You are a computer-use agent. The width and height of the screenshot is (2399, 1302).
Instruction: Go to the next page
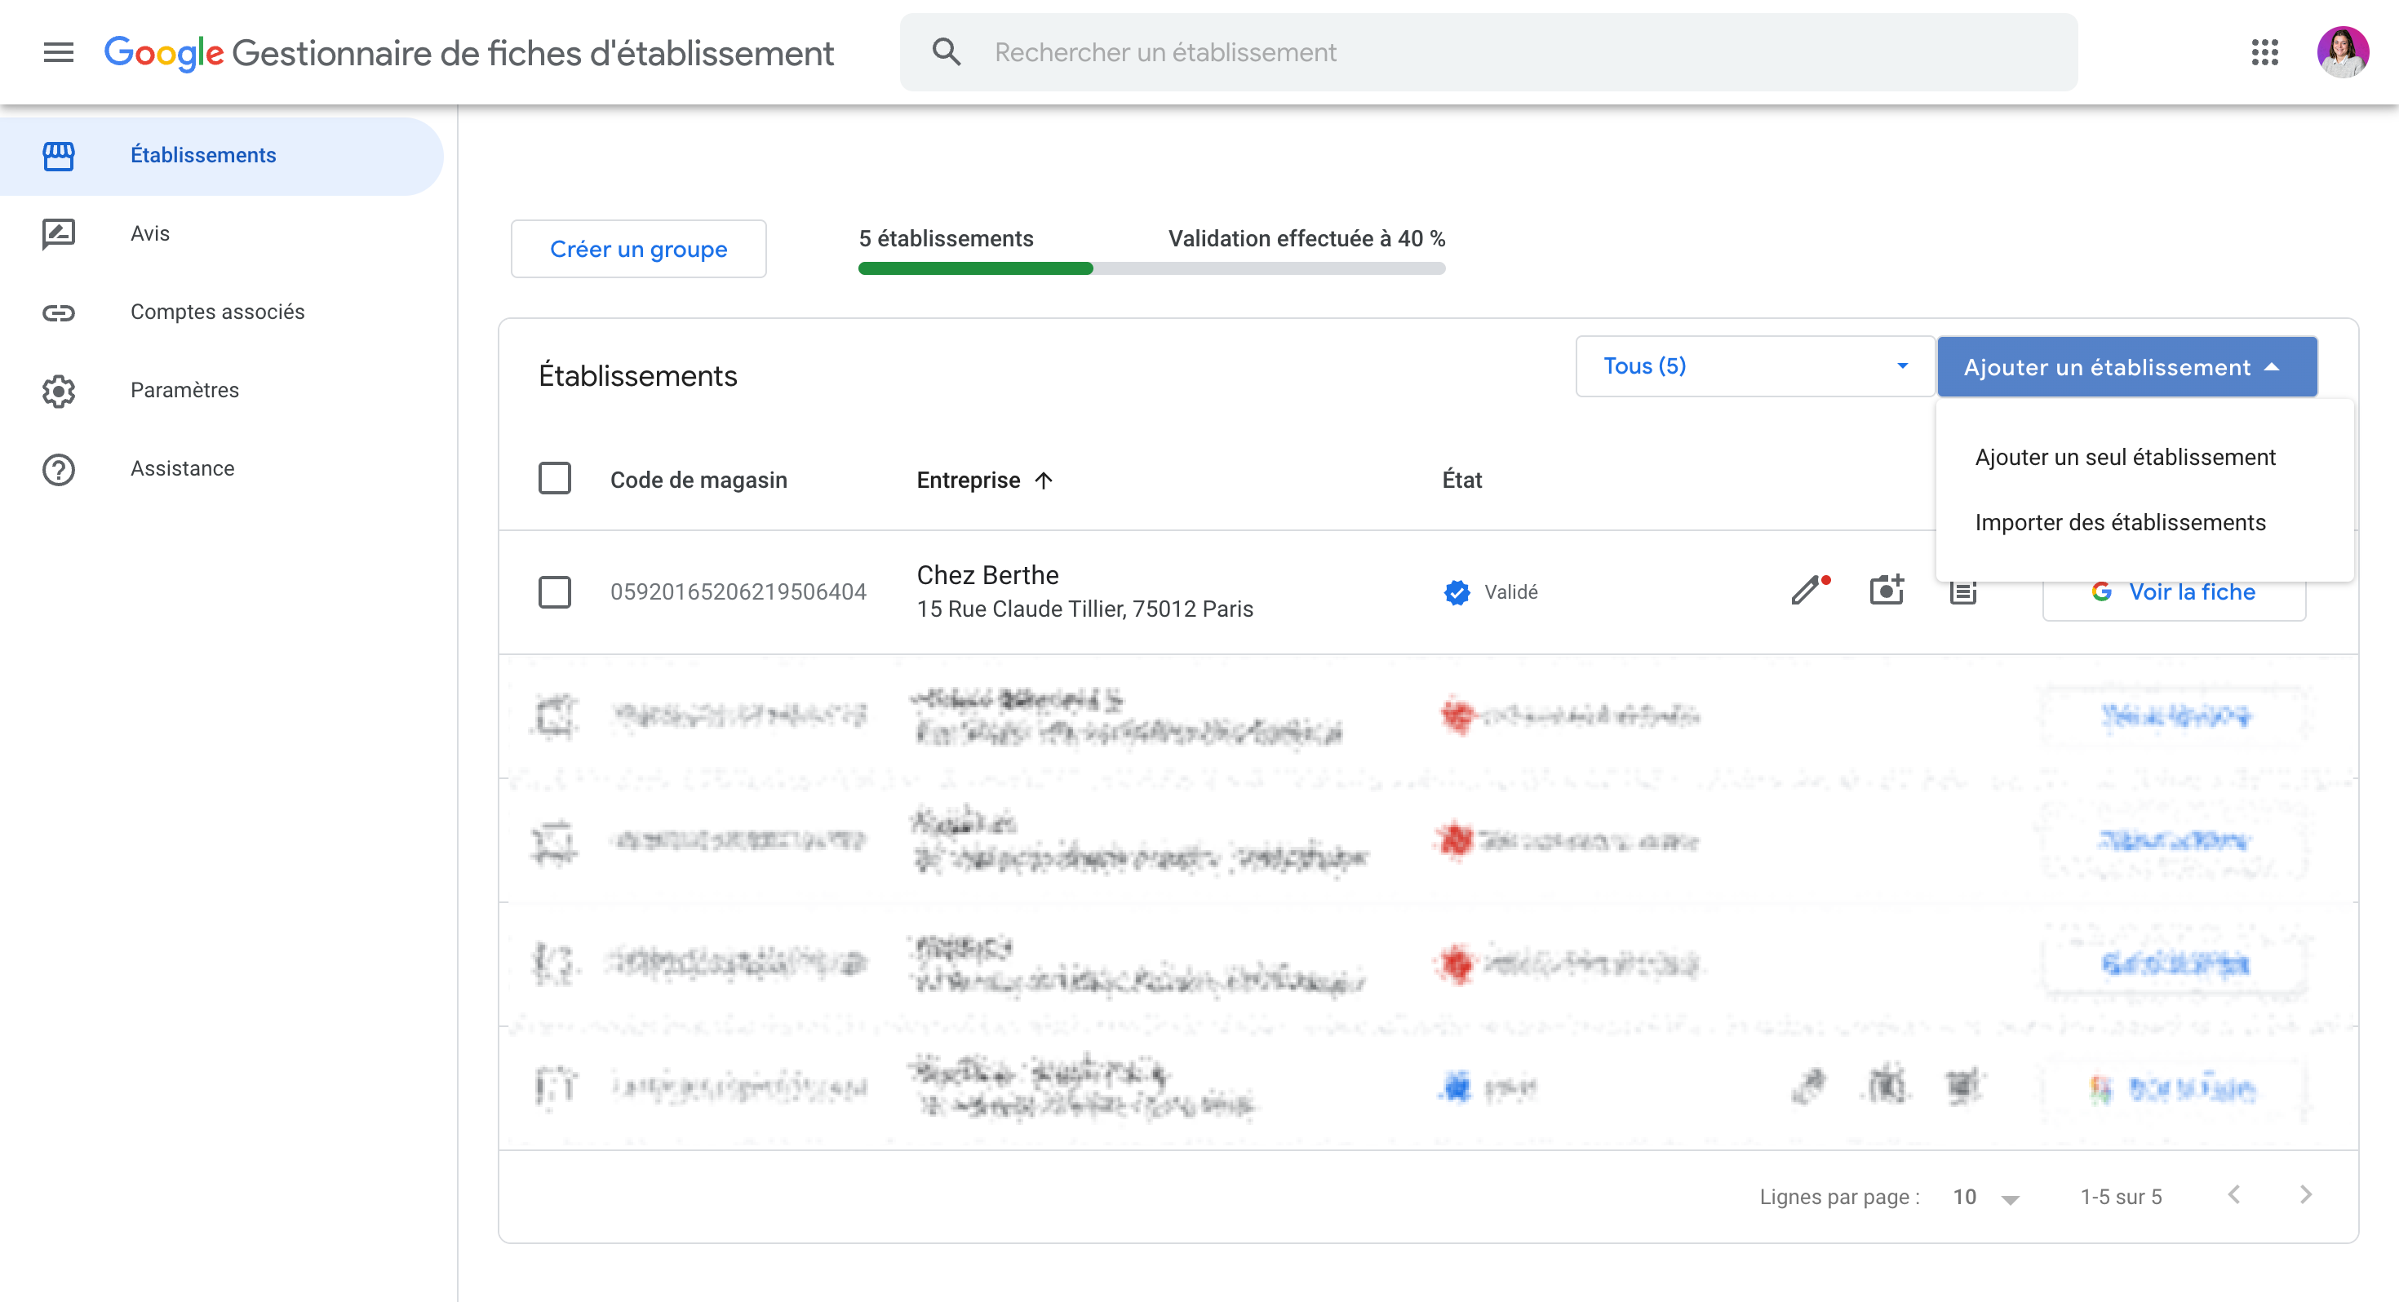(x=2306, y=1195)
